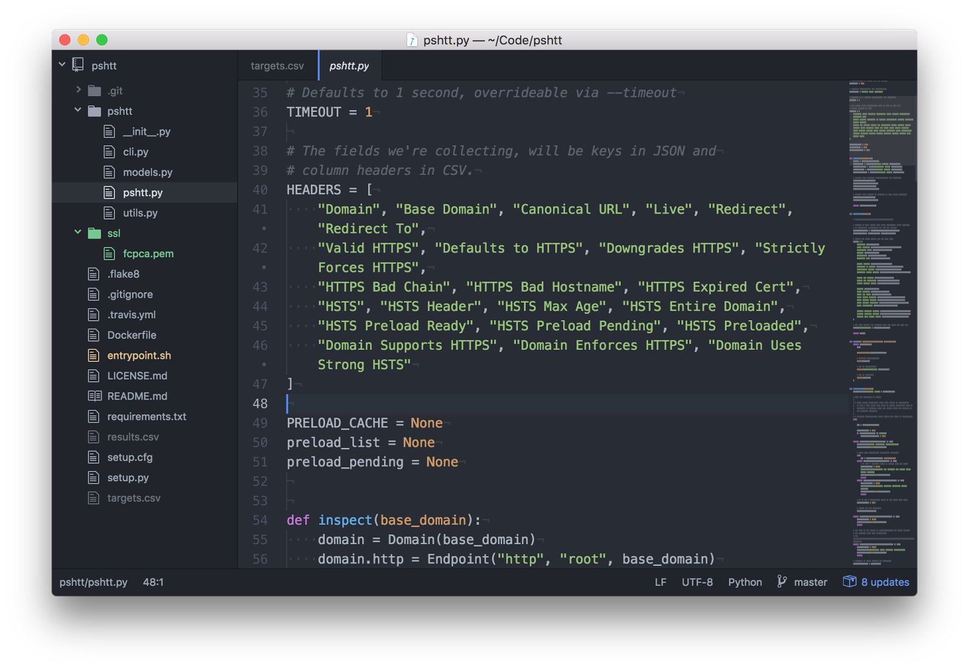Click the Dockerfile file icon
Viewport: 969px width, 670px height.
point(93,335)
